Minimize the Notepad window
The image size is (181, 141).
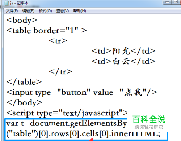[x=167, y=2]
